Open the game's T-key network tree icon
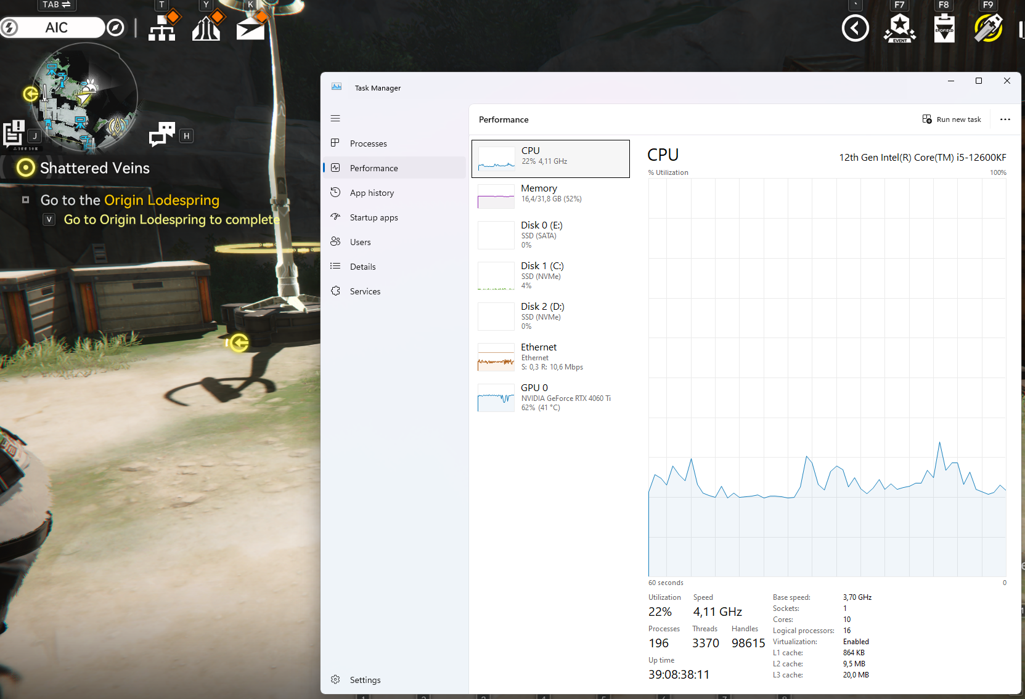 162,28
